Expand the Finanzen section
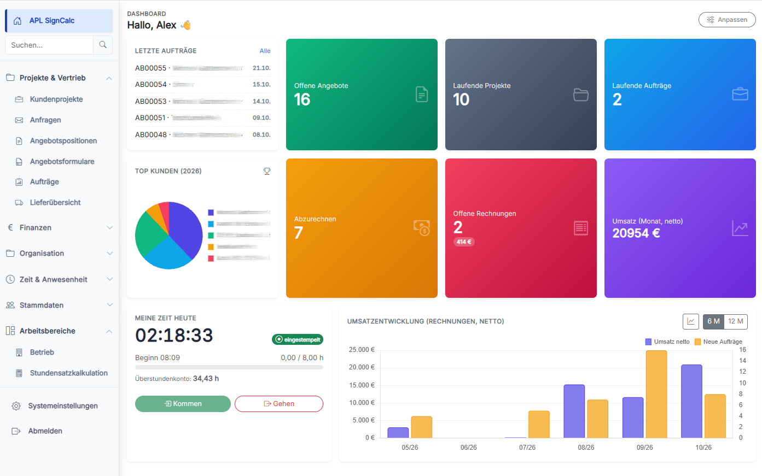The height and width of the screenshot is (476, 762). [60, 228]
